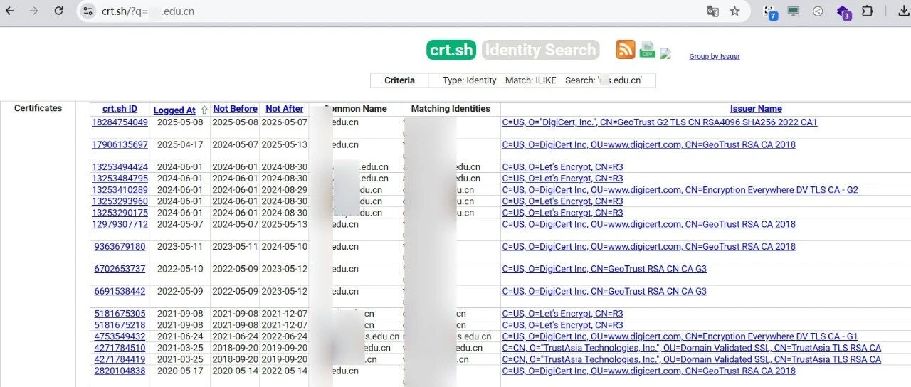Open the GeoTrust G2 TLS CN RSA4096 issuer link

click(x=660, y=122)
